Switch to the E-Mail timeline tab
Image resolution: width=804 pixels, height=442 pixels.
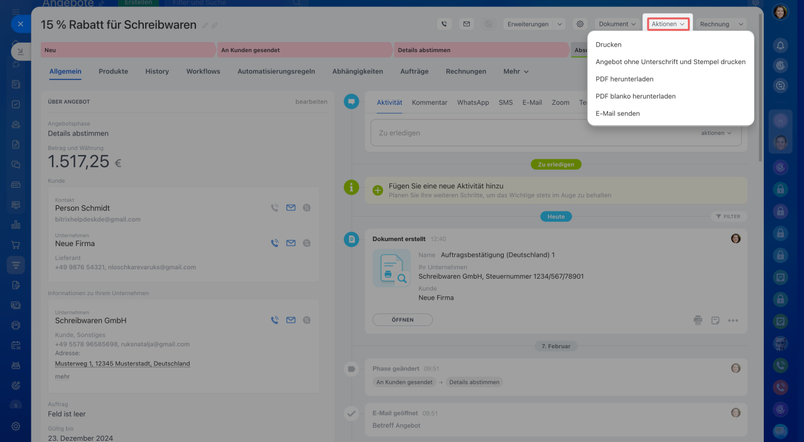532,102
